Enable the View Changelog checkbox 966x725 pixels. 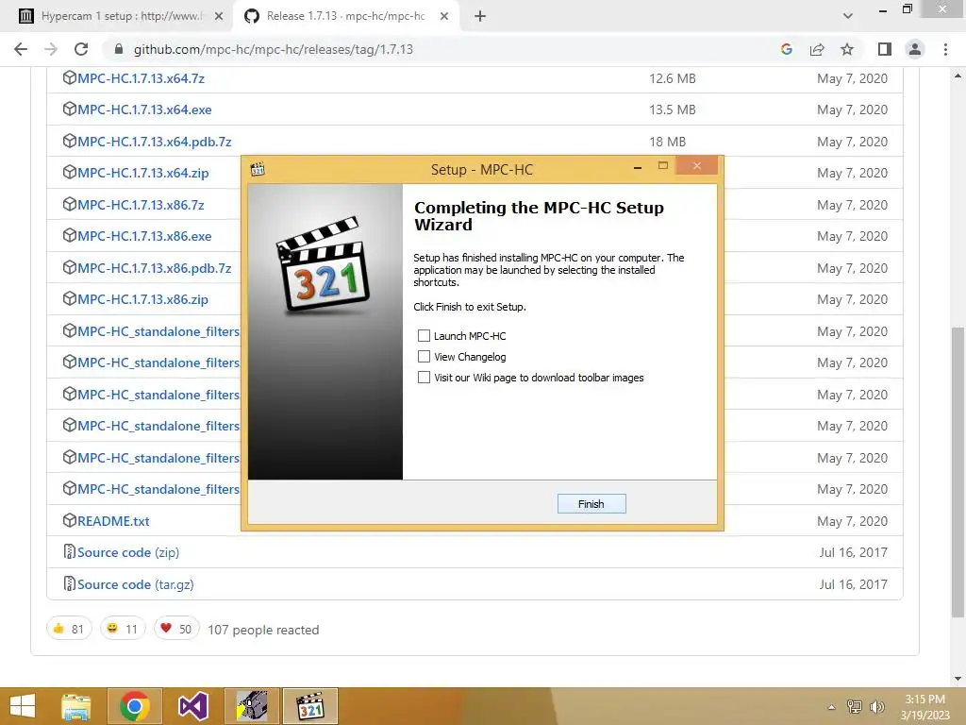424,356
